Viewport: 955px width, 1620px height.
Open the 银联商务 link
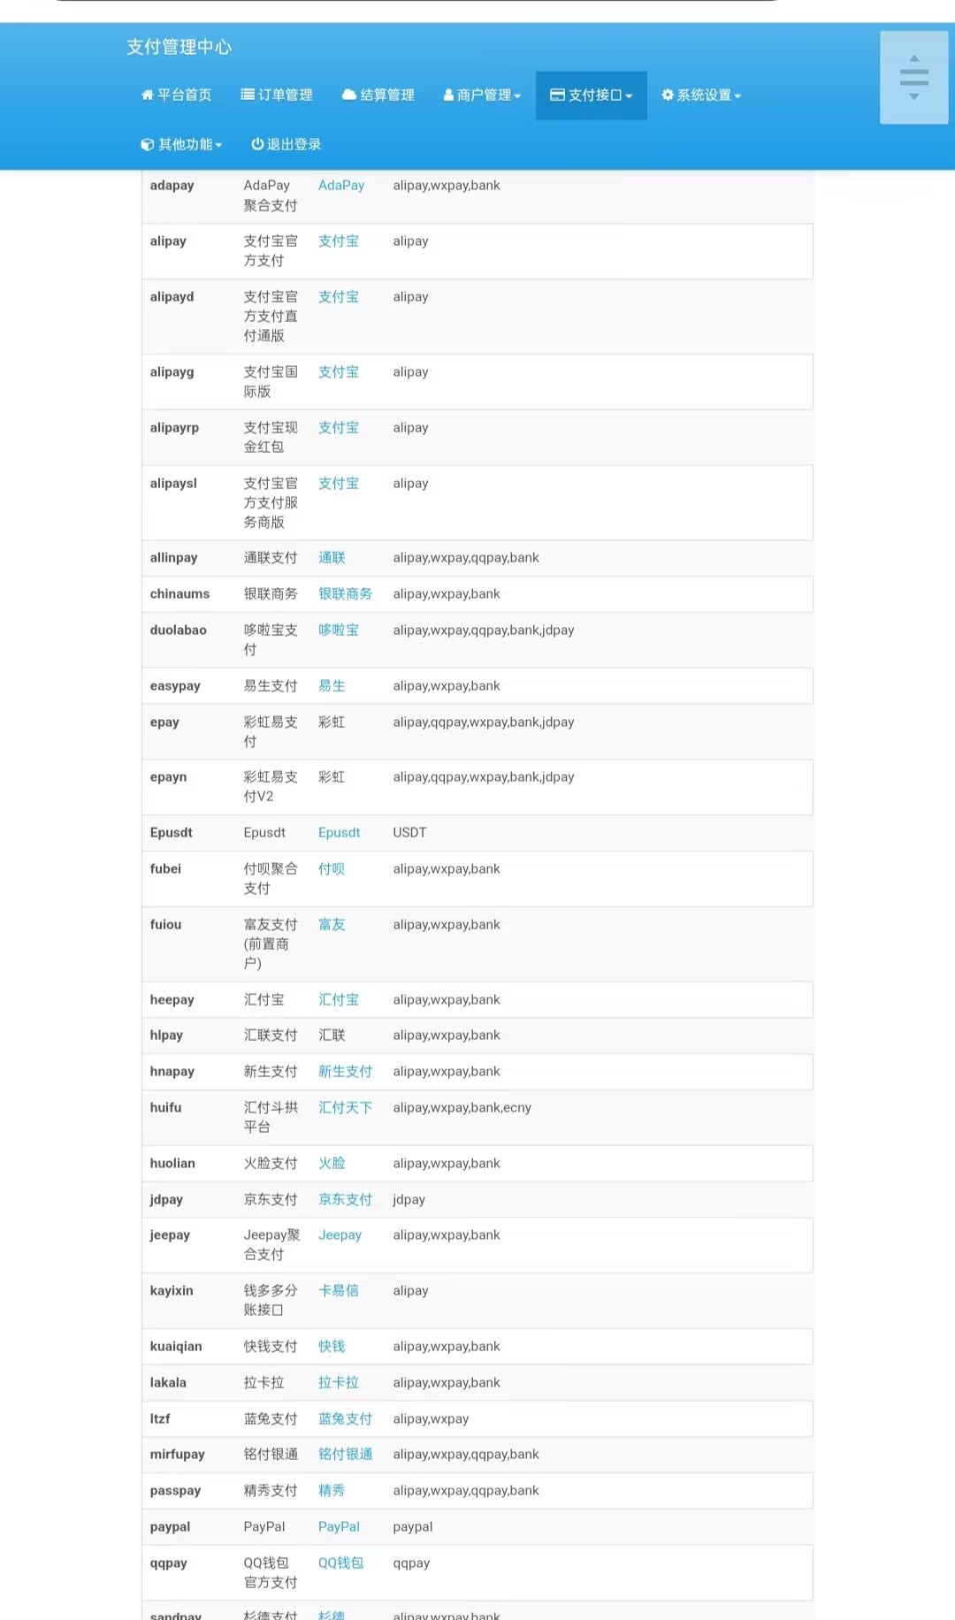(345, 593)
